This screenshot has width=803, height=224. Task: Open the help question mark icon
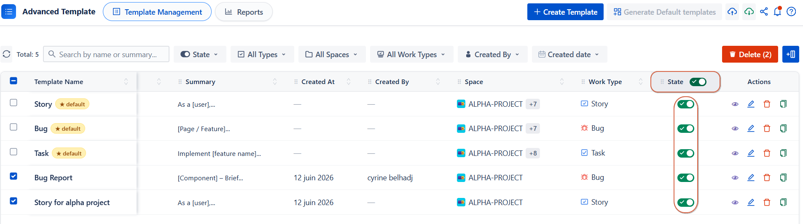[792, 12]
